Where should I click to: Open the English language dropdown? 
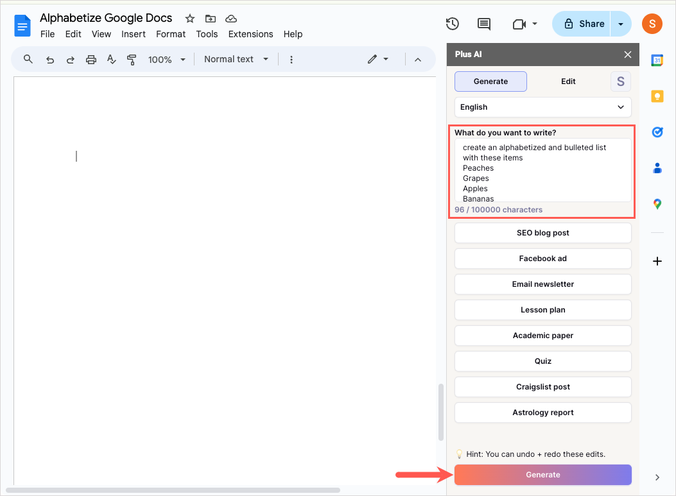pyautogui.click(x=542, y=107)
